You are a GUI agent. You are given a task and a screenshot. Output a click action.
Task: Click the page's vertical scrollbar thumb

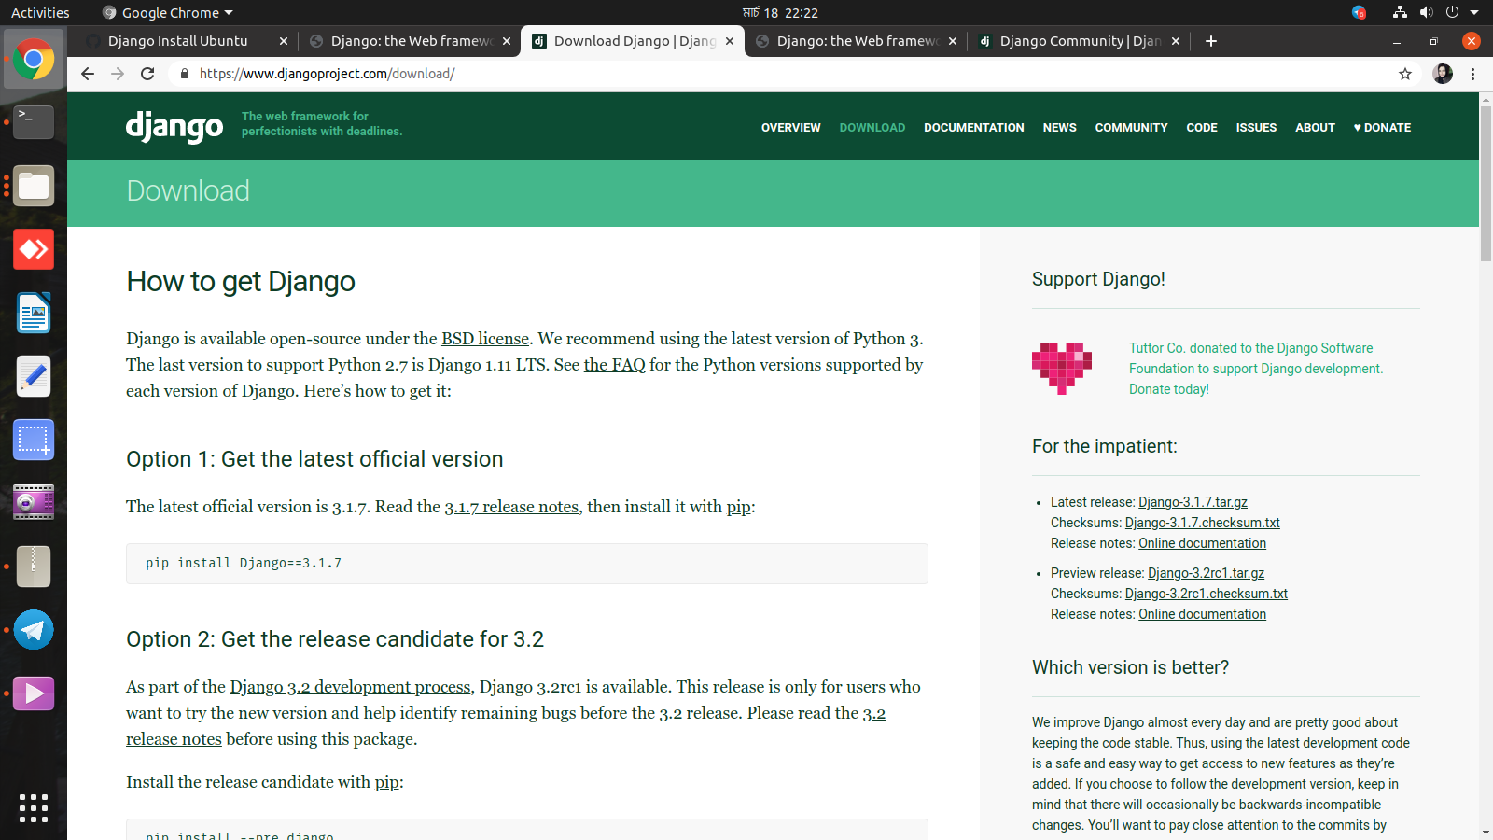(x=1486, y=182)
